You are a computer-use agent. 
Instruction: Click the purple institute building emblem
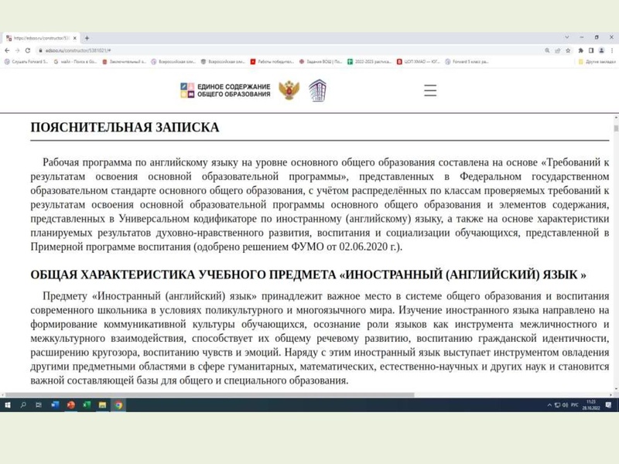(317, 90)
